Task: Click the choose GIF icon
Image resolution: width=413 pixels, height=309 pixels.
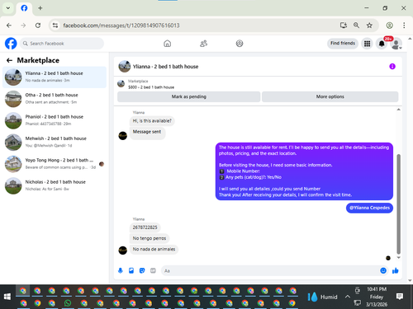Action: [153, 271]
